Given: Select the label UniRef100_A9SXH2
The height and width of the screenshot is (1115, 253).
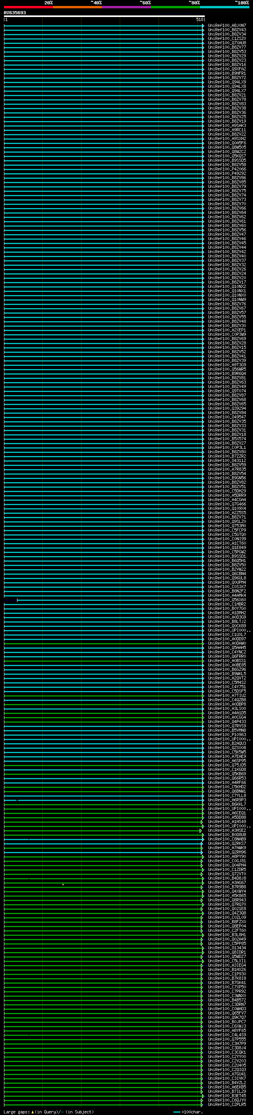Looking at the screenshot, I should (227, 138).
